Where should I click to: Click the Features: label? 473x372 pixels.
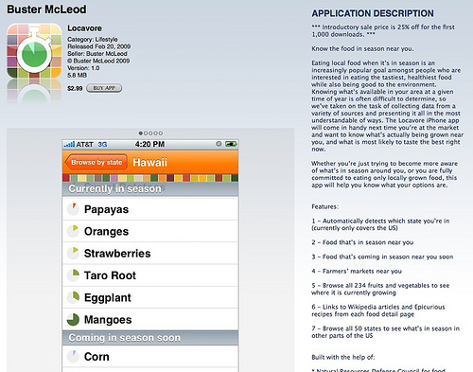325,206
